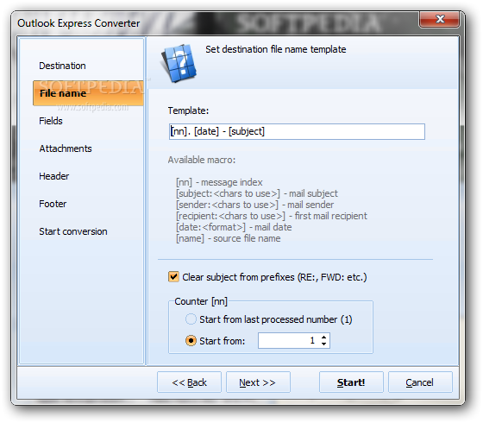Click into the Template input field
This screenshot has width=483, height=423.
(297, 131)
